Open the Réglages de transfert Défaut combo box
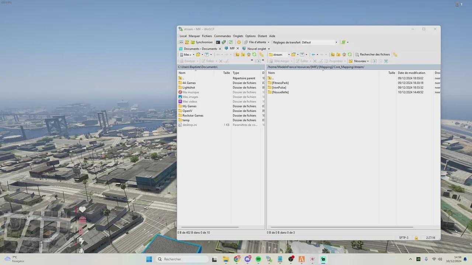The height and width of the screenshot is (265, 472). tap(320, 42)
